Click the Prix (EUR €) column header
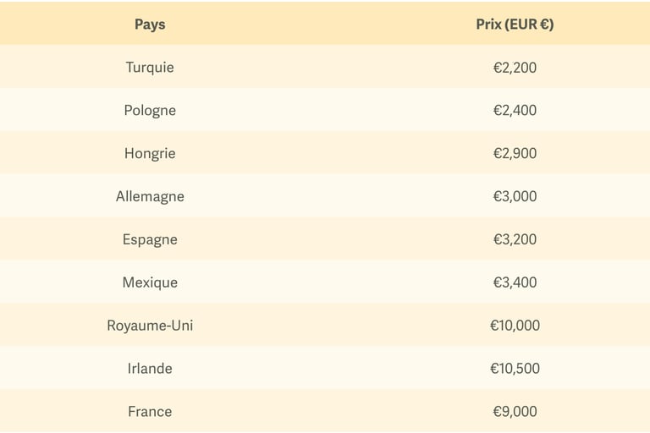The height and width of the screenshot is (433, 650). point(515,25)
